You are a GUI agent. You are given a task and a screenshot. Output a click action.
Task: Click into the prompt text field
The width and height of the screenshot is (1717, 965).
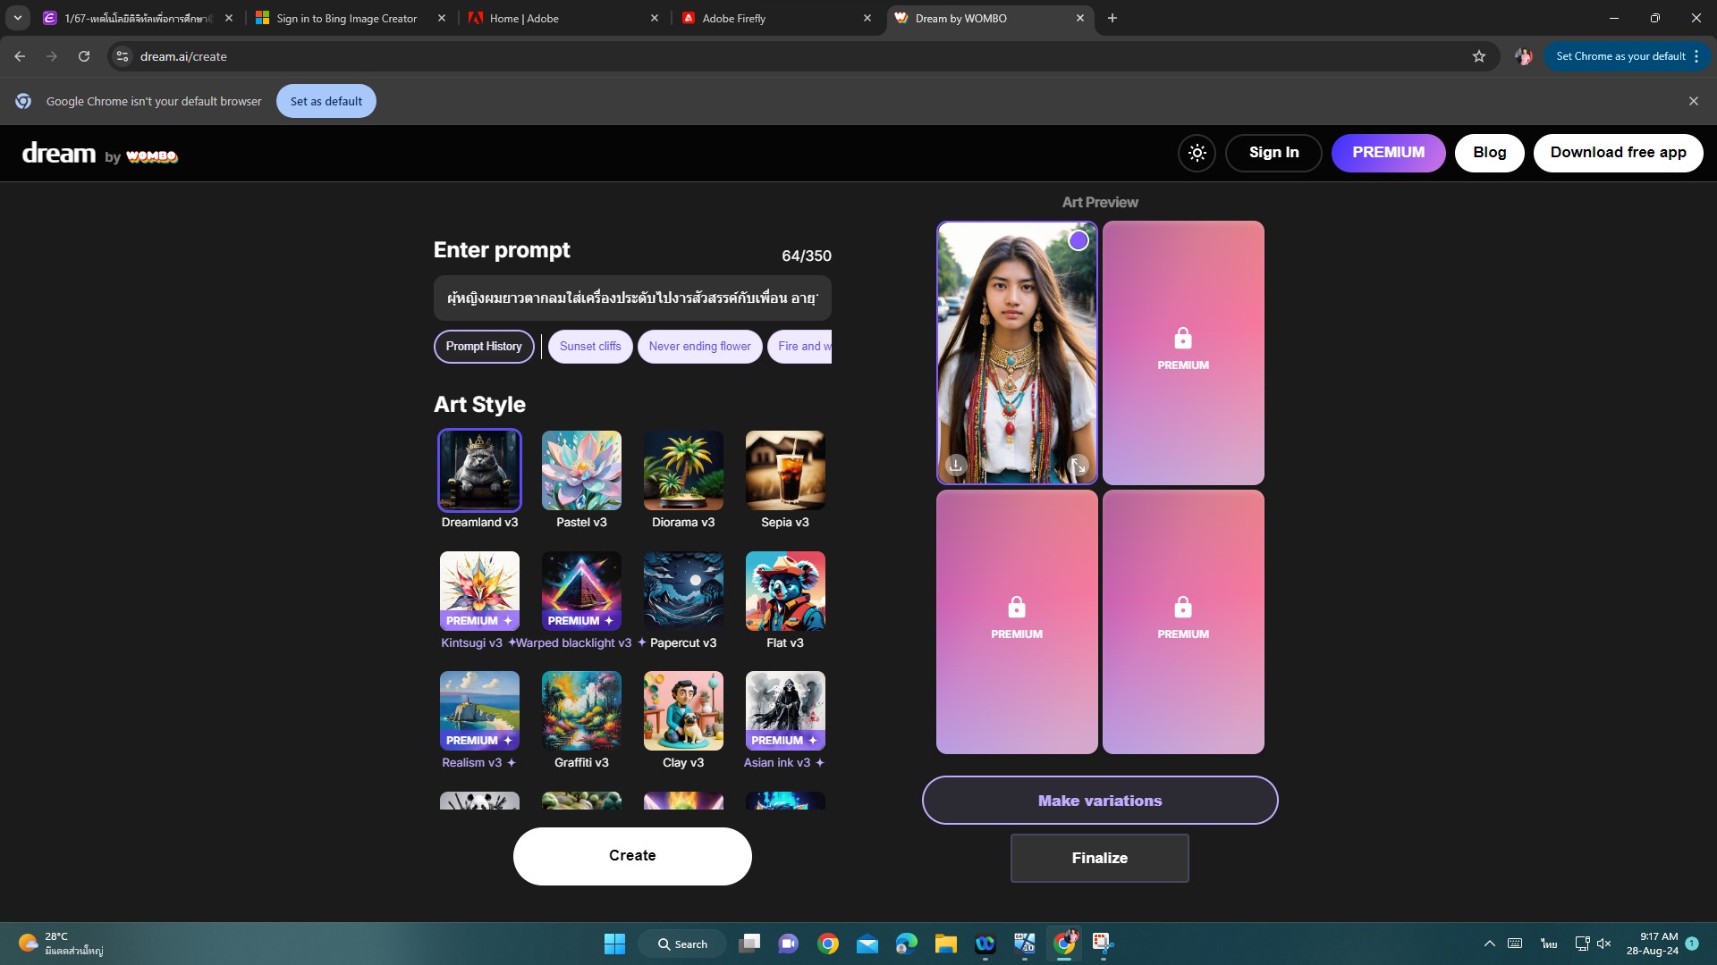pyautogui.click(x=631, y=298)
